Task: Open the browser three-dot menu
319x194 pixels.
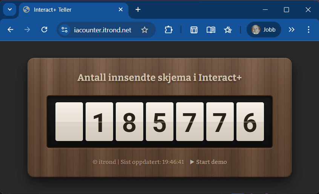Action: (x=308, y=30)
